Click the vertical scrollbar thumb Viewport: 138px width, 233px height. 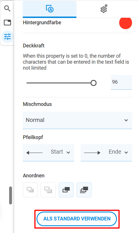click(11, 195)
